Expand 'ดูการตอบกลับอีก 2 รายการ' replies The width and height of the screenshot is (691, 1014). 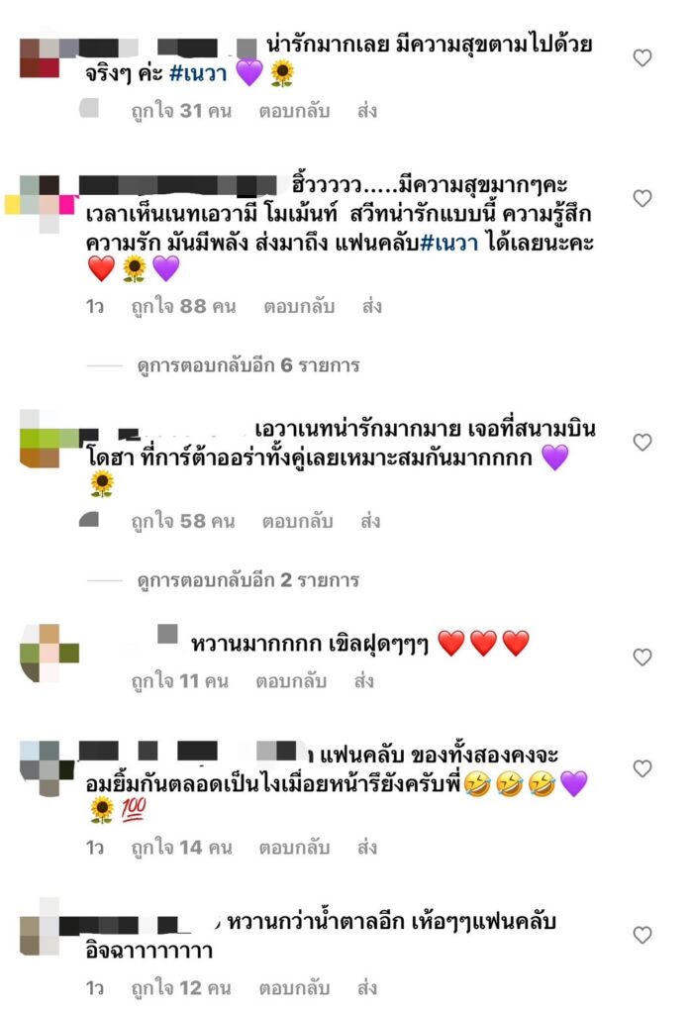(x=248, y=580)
